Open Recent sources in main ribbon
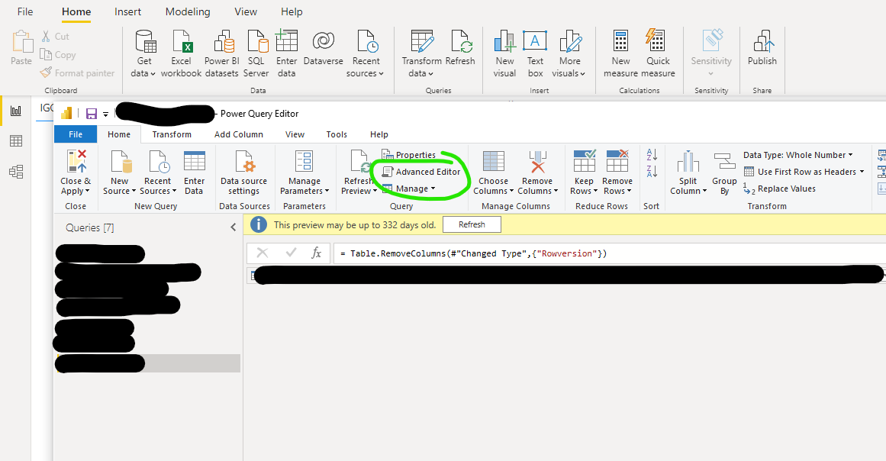Viewport: 886px width, 461px height. tap(366, 53)
